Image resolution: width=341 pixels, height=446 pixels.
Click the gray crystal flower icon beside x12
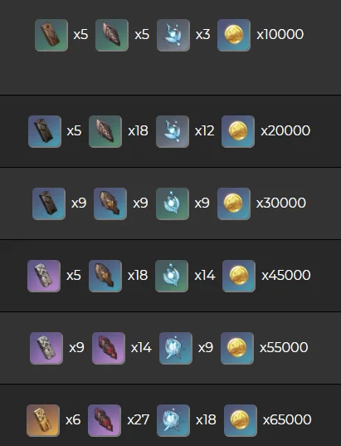coord(173,131)
